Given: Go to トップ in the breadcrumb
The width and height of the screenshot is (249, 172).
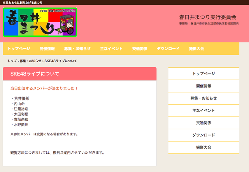Looking at the screenshot, I should (12, 61).
